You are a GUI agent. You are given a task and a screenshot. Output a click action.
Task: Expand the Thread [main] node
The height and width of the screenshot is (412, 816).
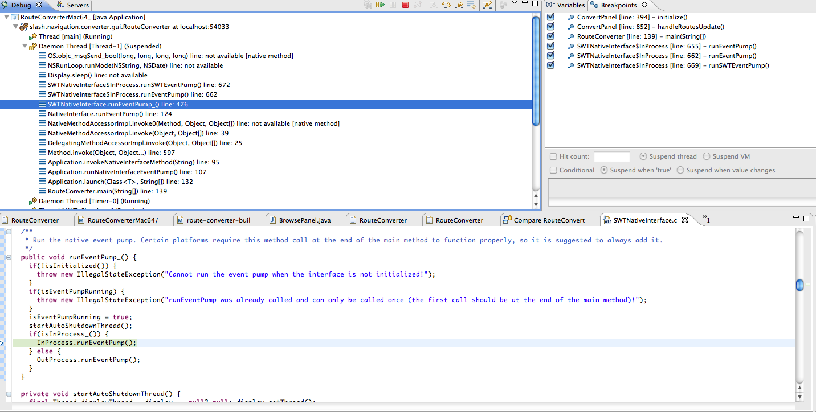coord(25,36)
